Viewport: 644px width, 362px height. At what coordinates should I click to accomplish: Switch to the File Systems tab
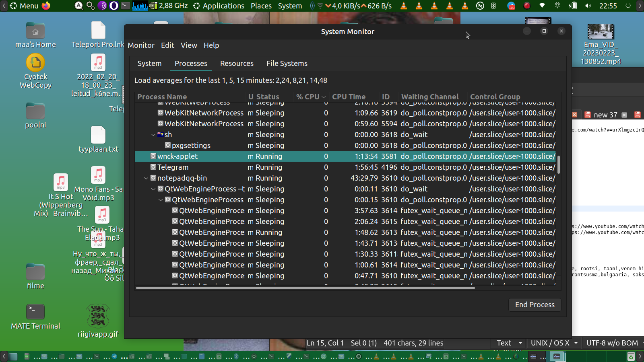tap(287, 64)
